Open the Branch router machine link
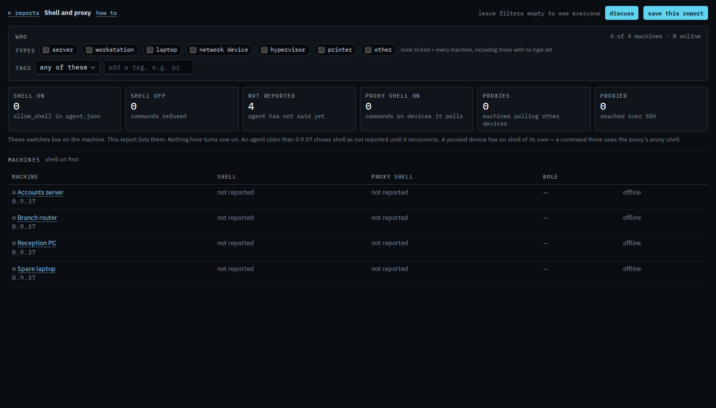The width and height of the screenshot is (716, 408). click(x=37, y=218)
